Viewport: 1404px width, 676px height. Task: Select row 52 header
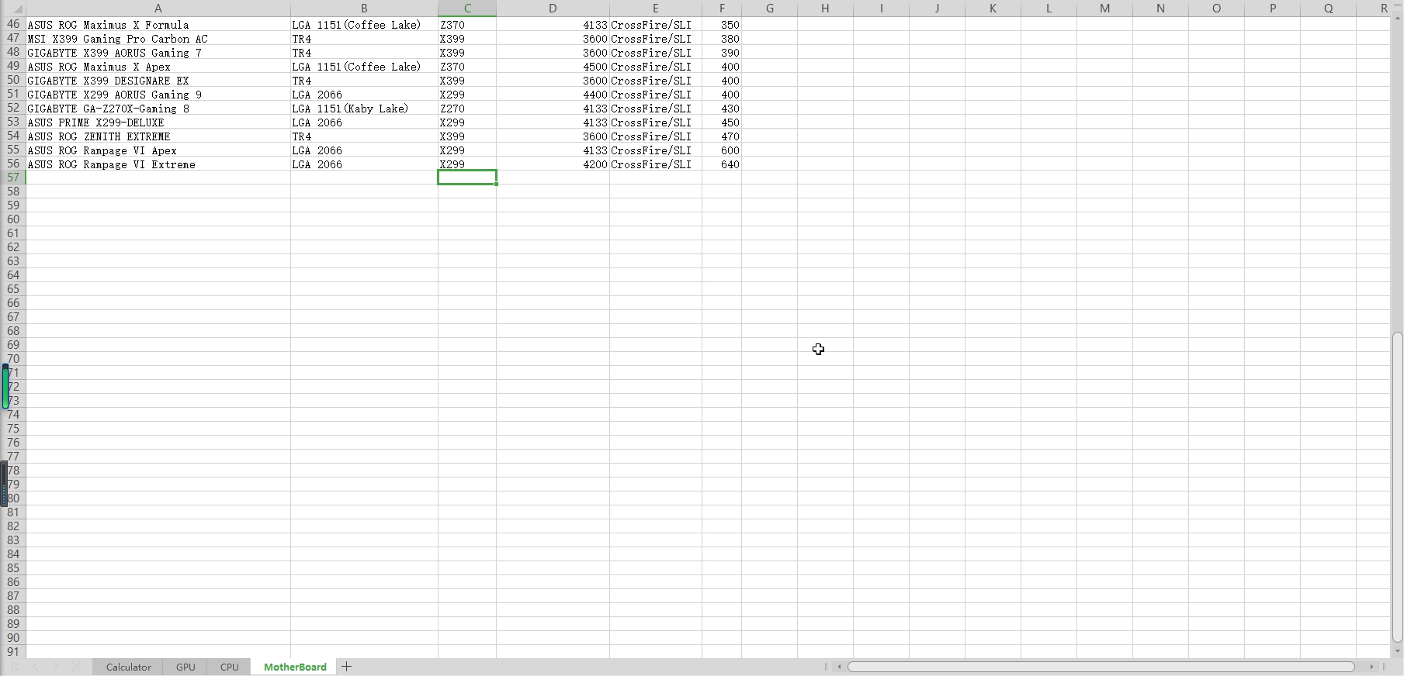pos(13,109)
